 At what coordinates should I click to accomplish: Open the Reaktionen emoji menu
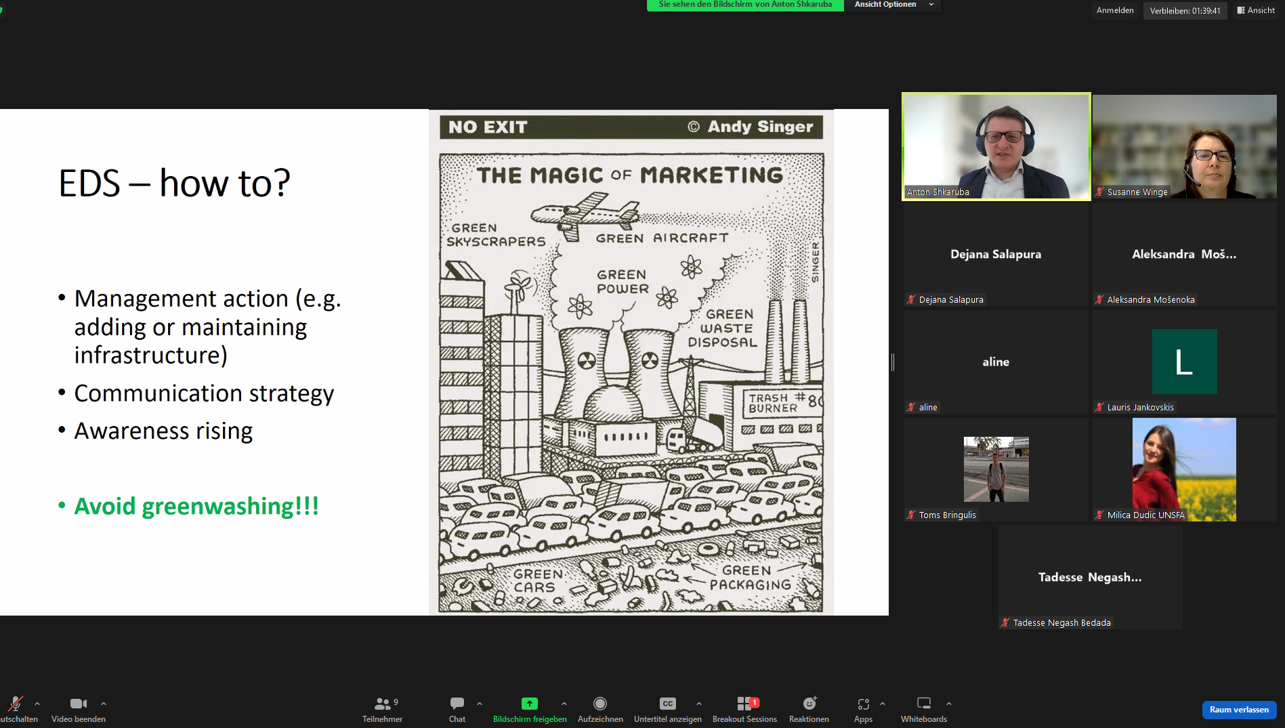pyautogui.click(x=809, y=709)
